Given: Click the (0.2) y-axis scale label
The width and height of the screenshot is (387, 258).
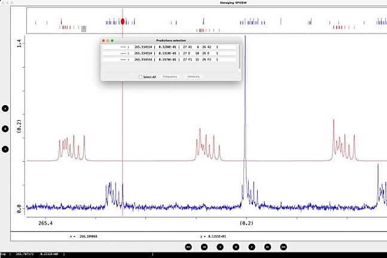Looking at the screenshot, I should pos(19,127).
